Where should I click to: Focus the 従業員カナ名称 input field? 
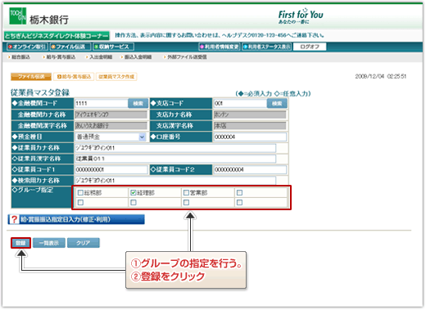click(175, 148)
